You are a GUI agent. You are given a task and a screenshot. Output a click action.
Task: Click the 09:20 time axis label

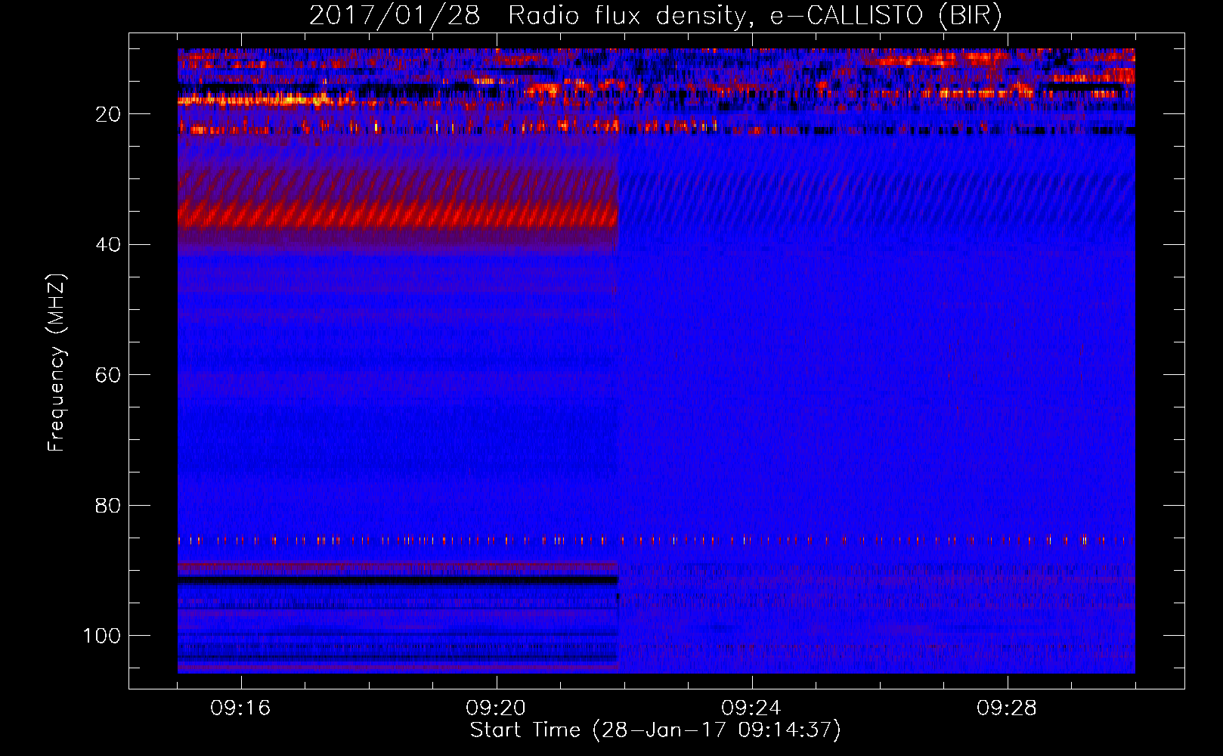point(496,708)
